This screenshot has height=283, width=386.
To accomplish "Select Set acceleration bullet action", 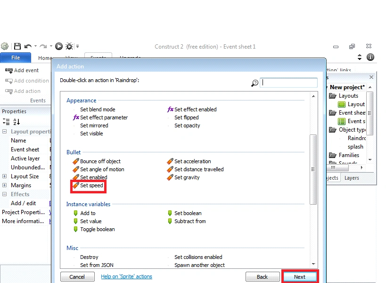I will pyautogui.click(x=189, y=161).
